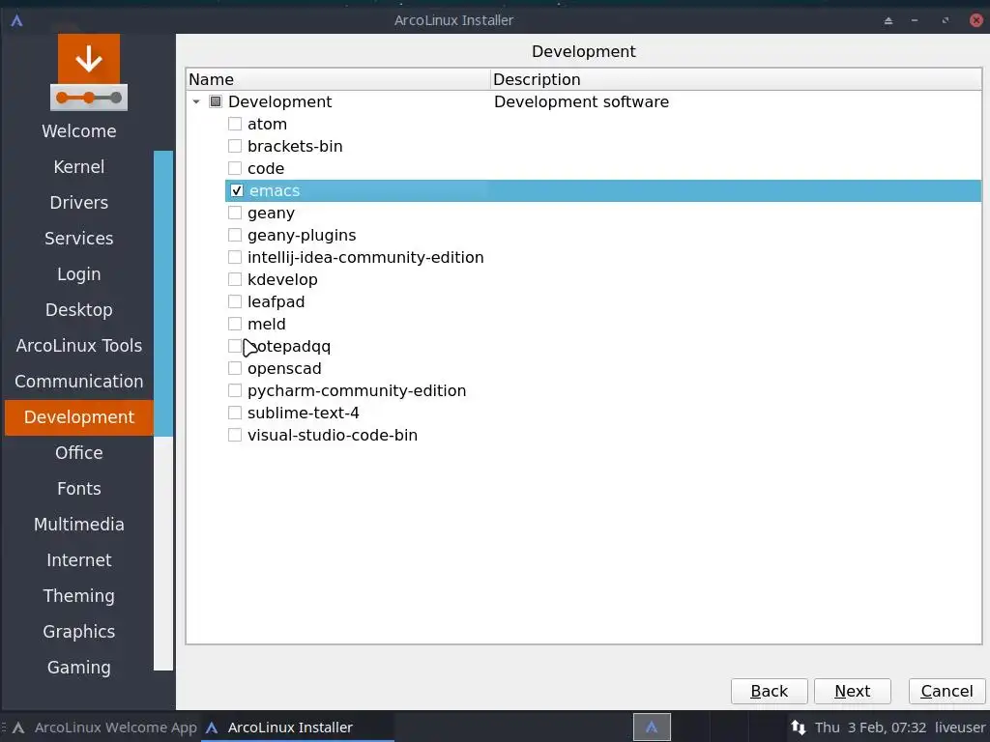Tick the geany checkbox

(x=235, y=213)
